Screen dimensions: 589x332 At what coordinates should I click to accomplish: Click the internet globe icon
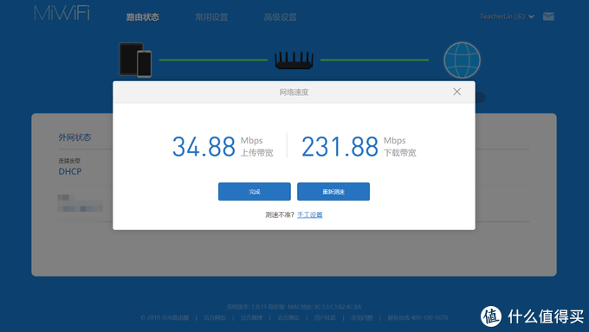(462, 61)
